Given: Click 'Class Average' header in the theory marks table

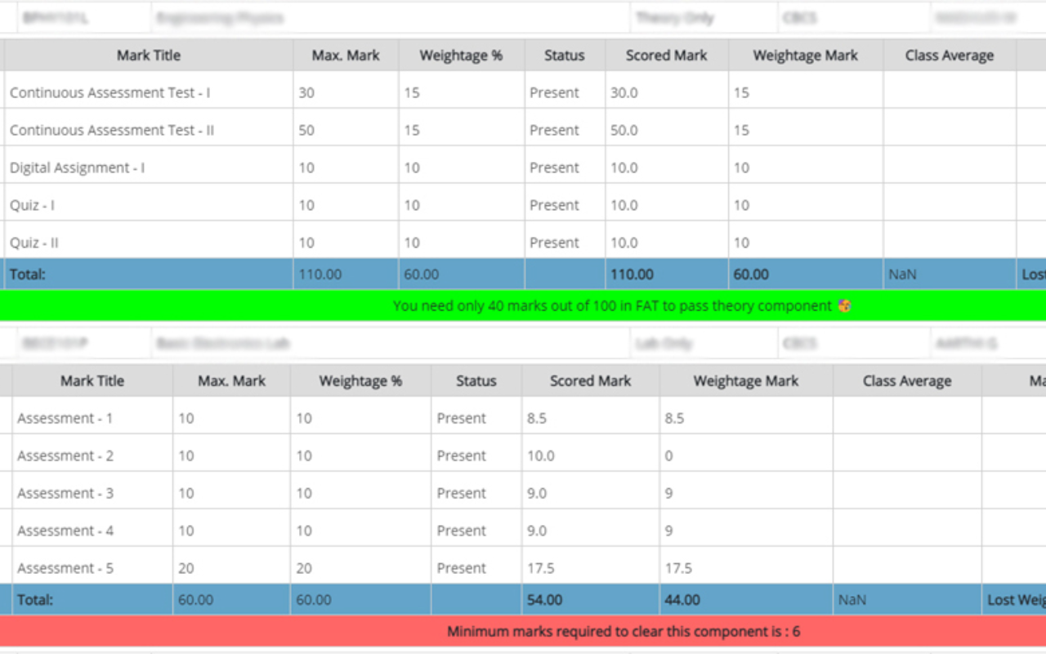Looking at the screenshot, I should pos(950,56).
